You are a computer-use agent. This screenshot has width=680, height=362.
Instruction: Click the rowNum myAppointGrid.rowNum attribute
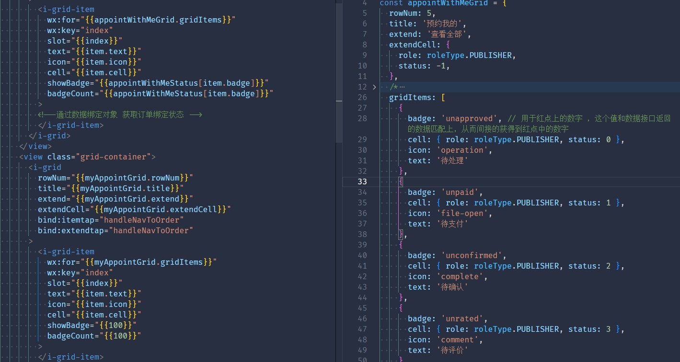[115, 178]
